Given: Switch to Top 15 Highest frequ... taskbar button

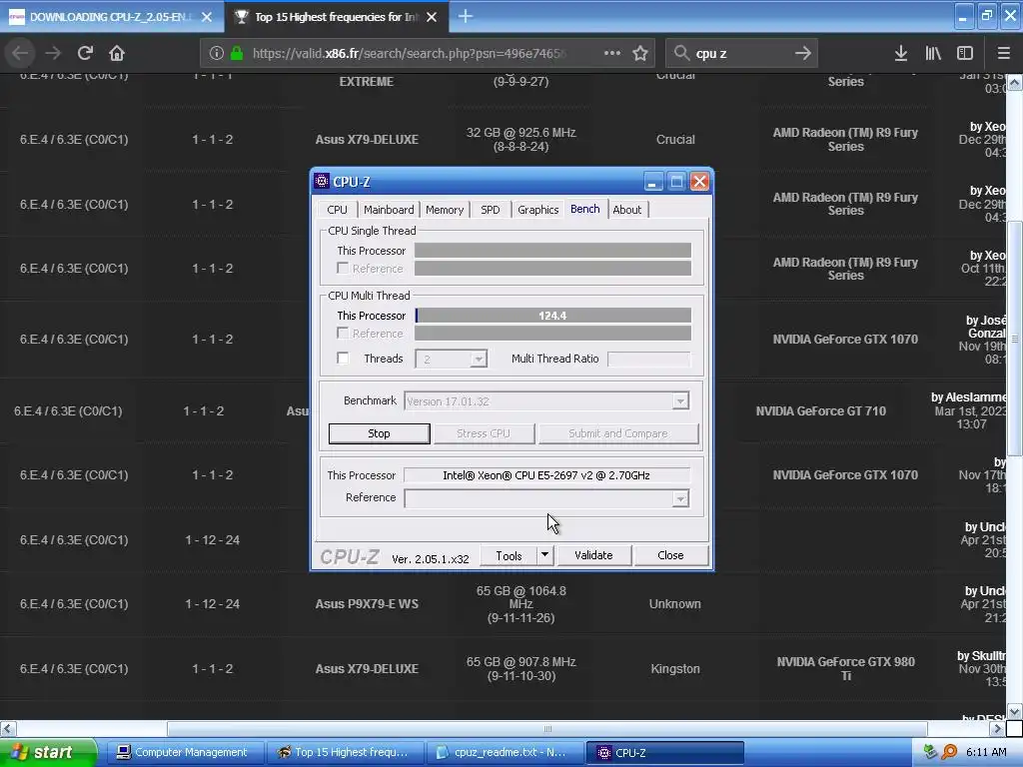Looking at the screenshot, I should coord(345,752).
